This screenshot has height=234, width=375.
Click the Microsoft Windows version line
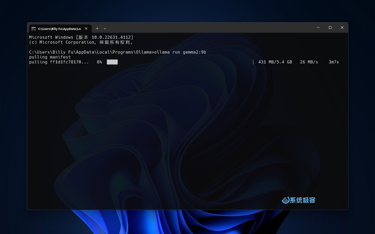pos(81,37)
